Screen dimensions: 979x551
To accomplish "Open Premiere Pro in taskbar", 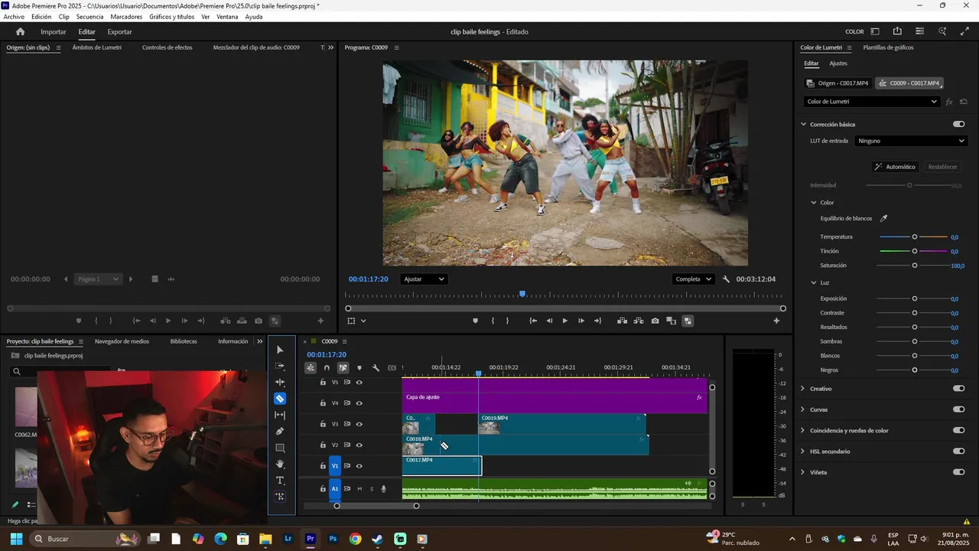I will tap(311, 539).
